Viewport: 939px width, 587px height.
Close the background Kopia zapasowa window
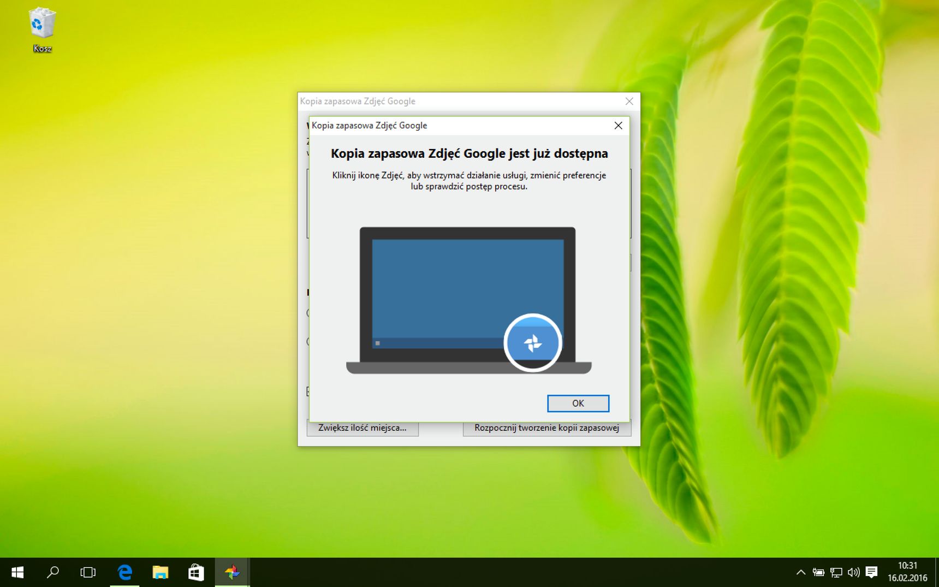pos(629,101)
